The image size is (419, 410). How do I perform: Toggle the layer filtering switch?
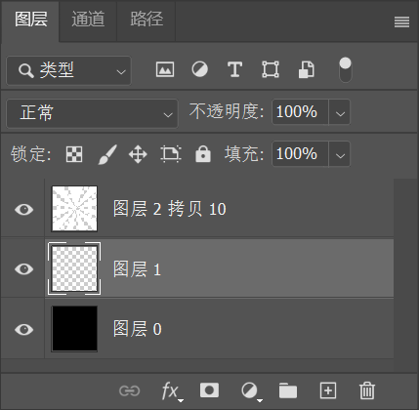click(346, 70)
